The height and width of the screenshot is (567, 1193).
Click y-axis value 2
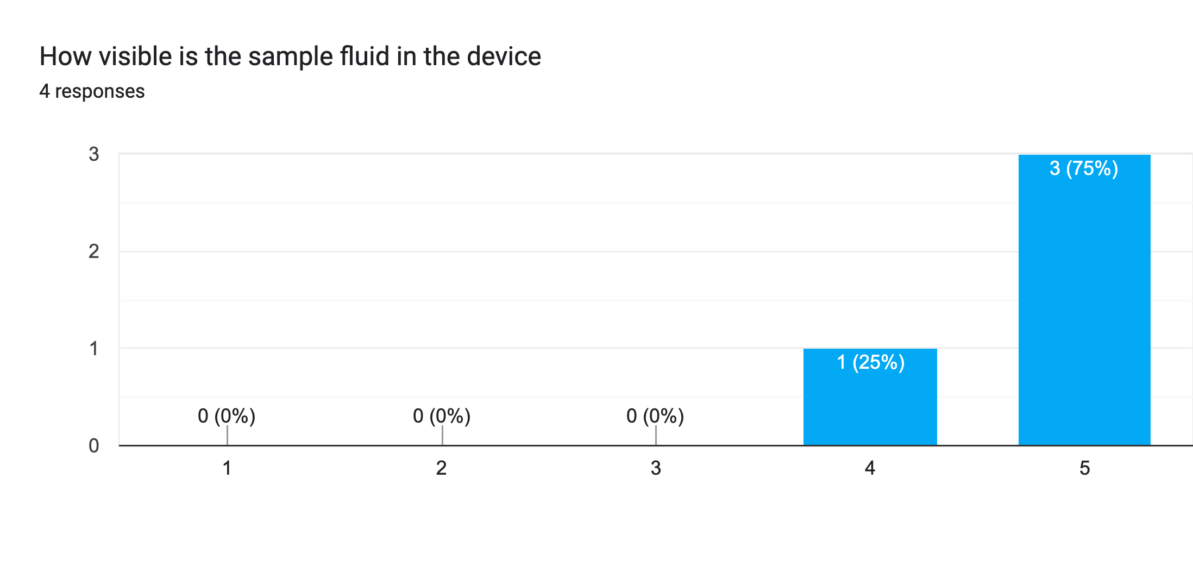(94, 251)
